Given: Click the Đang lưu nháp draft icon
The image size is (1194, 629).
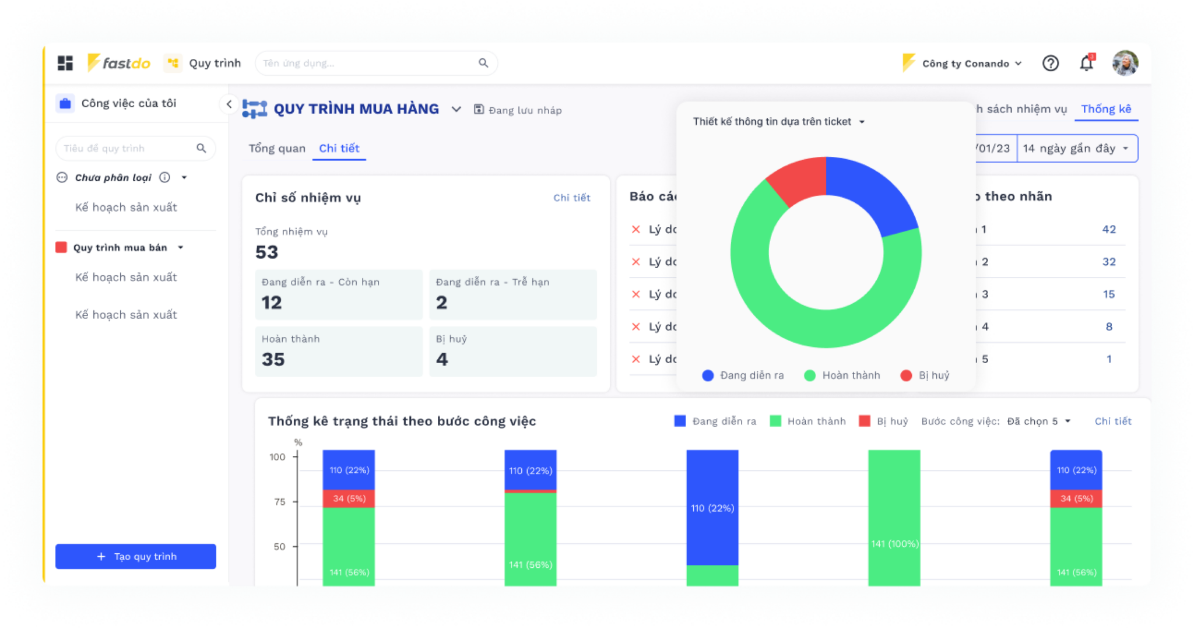Looking at the screenshot, I should click(479, 109).
